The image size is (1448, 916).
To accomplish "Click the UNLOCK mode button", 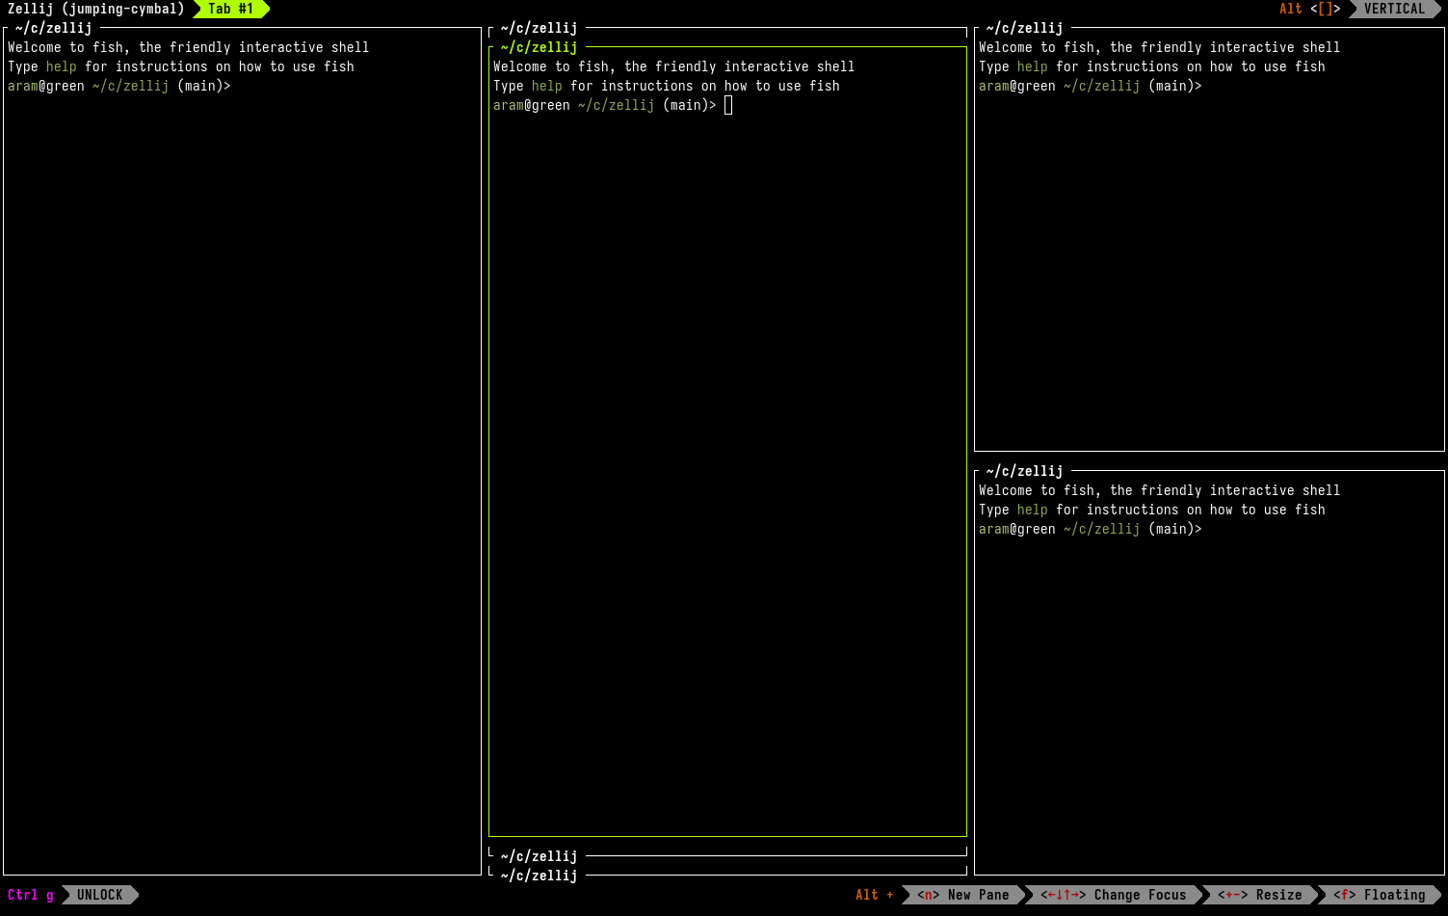I will [x=100, y=895].
